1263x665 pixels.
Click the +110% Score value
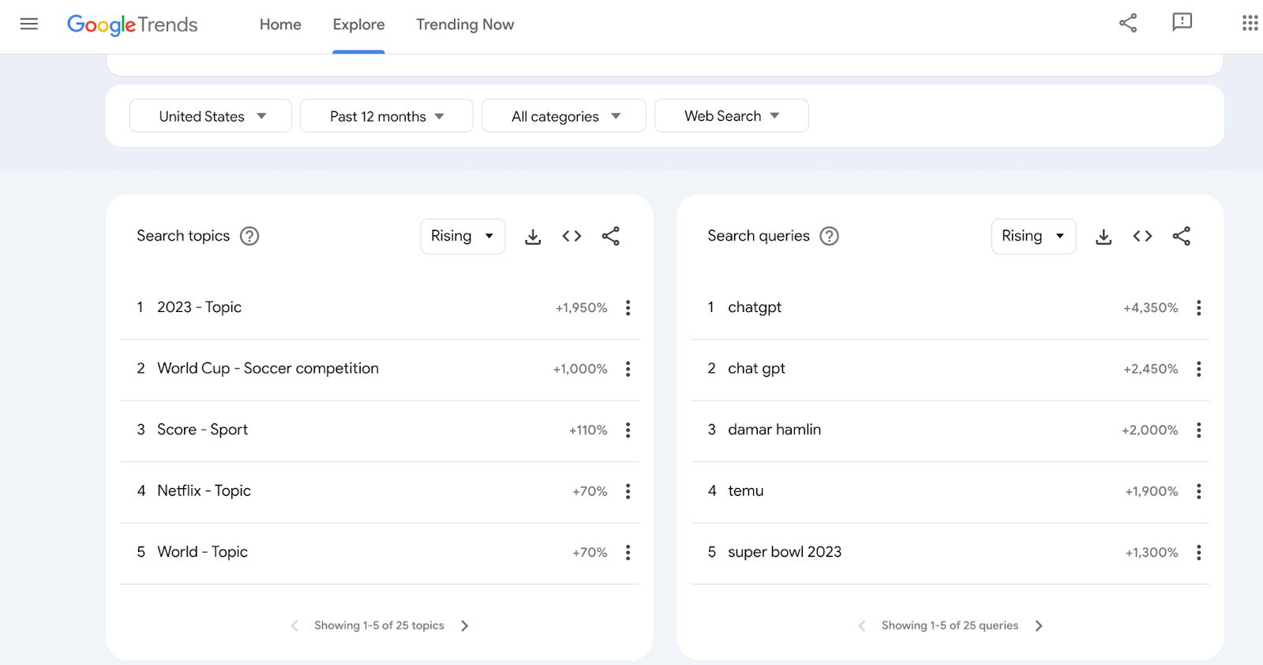pos(588,430)
